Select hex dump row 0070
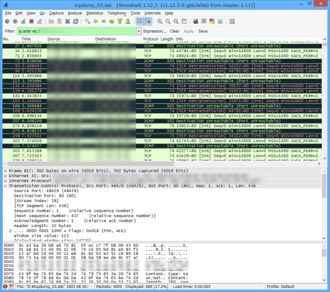Screen dimensions: 330x292 pyautogui.click(x=96, y=274)
